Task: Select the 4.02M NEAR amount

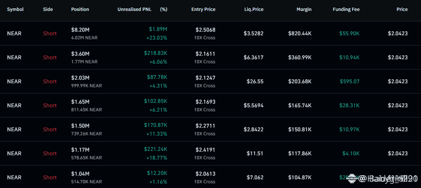Action: coord(84,38)
